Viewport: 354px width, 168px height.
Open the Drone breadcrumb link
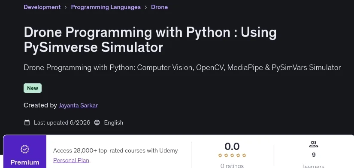click(x=159, y=7)
